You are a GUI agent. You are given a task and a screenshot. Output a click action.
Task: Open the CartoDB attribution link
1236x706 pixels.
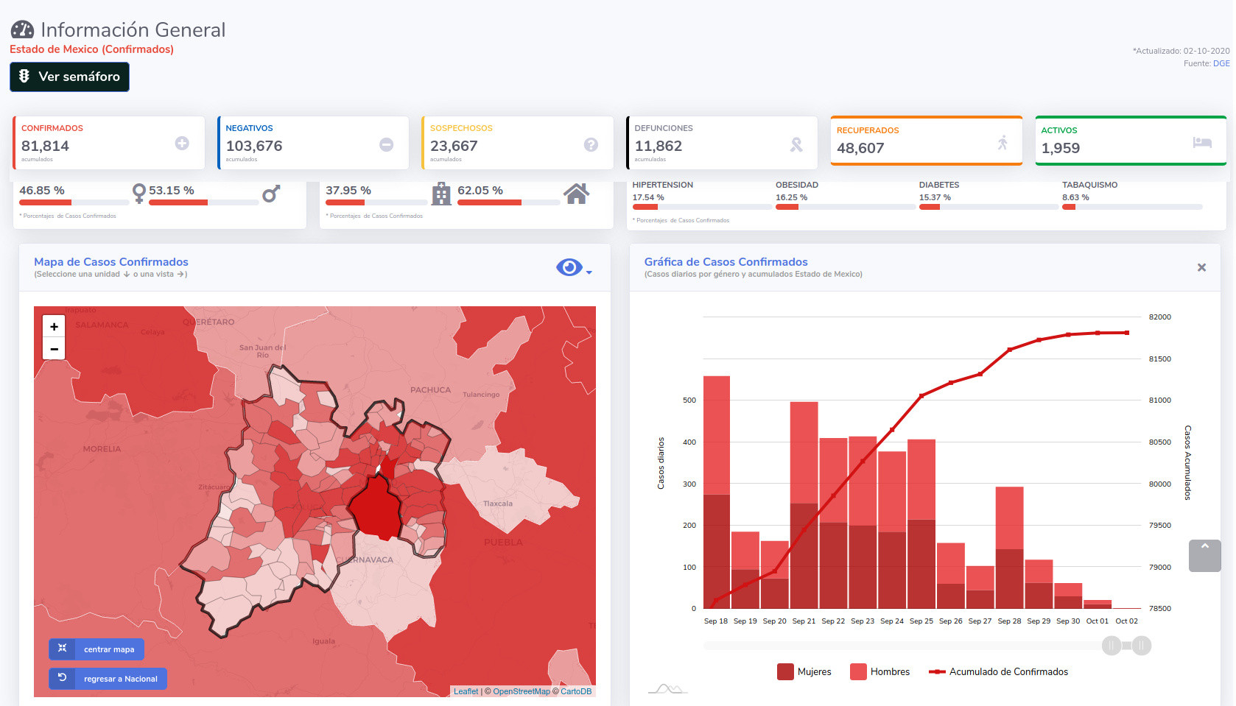(x=576, y=691)
